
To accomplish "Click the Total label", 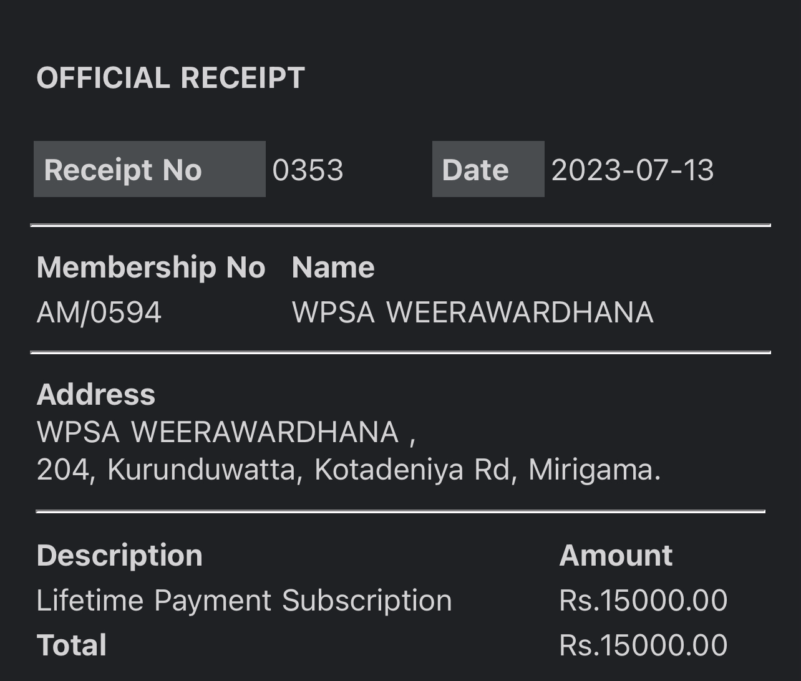I will [72, 645].
